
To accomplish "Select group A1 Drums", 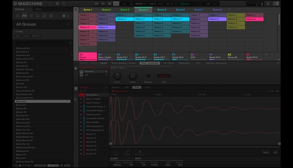I will click(x=88, y=56).
